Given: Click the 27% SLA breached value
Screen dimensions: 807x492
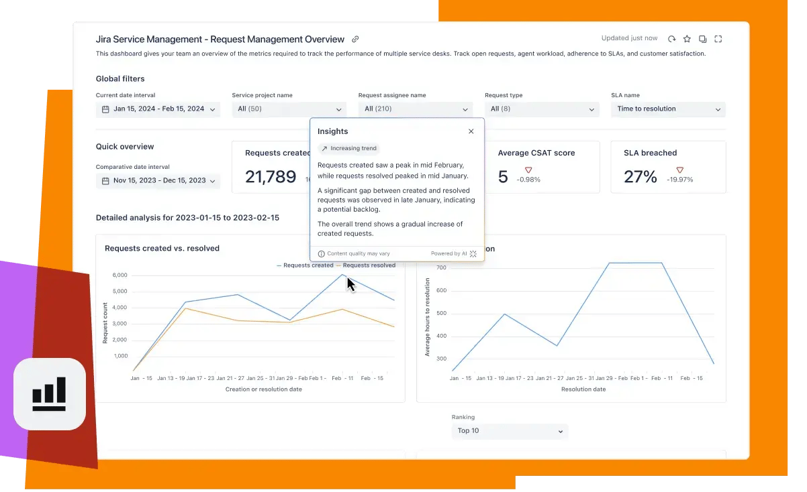Looking at the screenshot, I should (640, 176).
